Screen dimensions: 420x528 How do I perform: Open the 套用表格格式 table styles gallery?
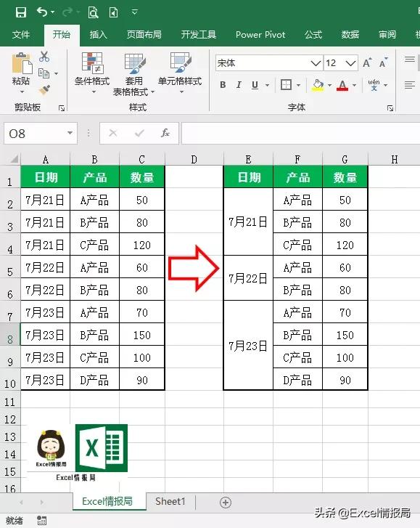point(134,75)
